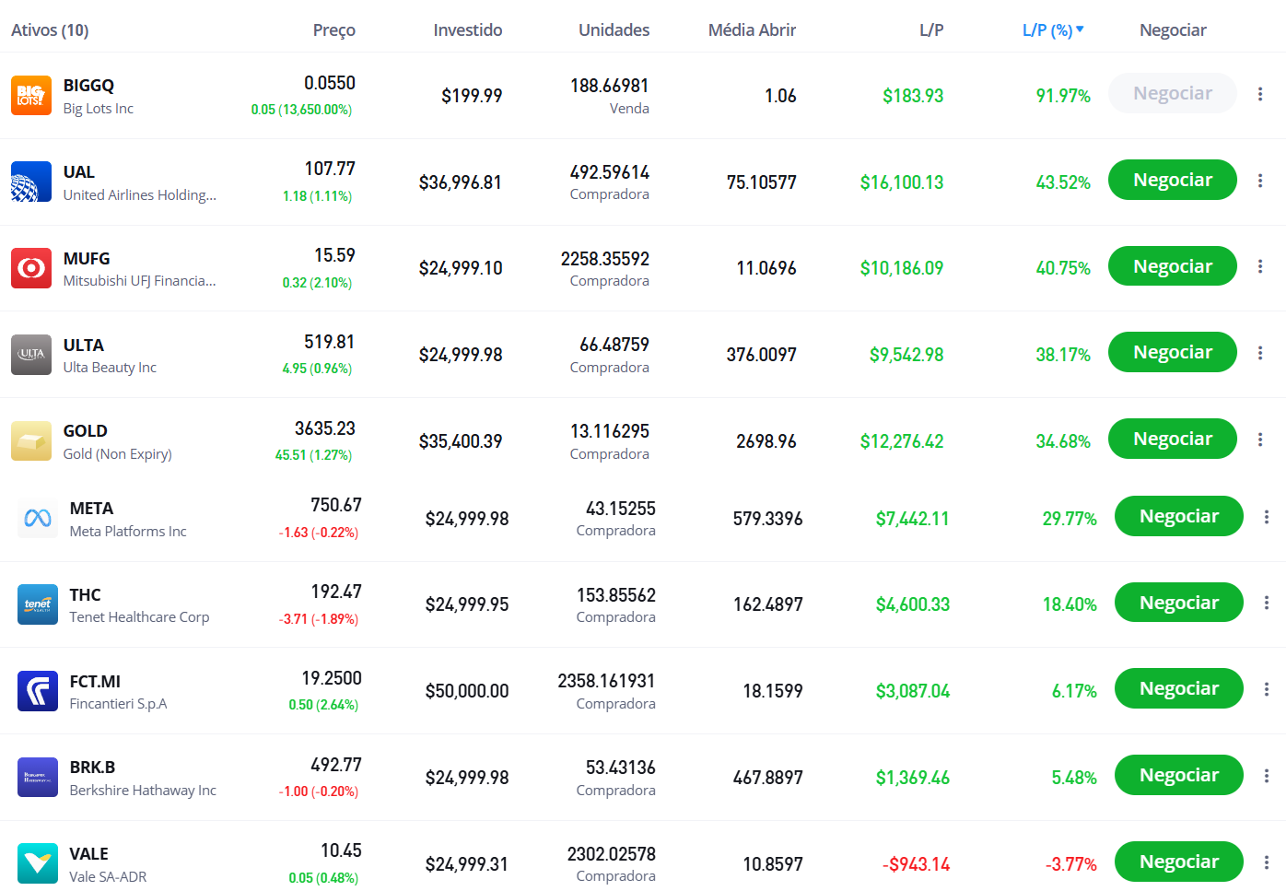Sort table by Média Abrir column header
The image size is (1286, 891).
click(752, 30)
